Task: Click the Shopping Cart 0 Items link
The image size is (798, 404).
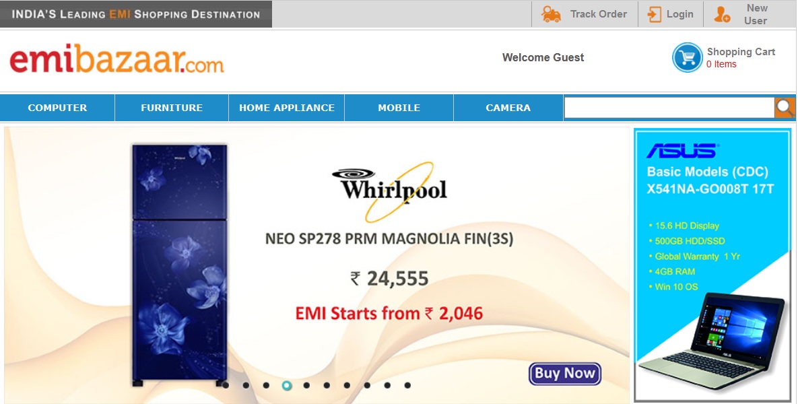Action: pyautogui.click(x=741, y=57)
